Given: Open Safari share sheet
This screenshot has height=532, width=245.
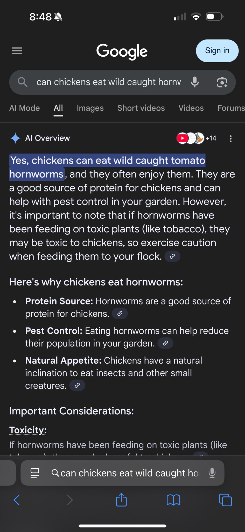Looking at the screenshot, I should [121, 500].
